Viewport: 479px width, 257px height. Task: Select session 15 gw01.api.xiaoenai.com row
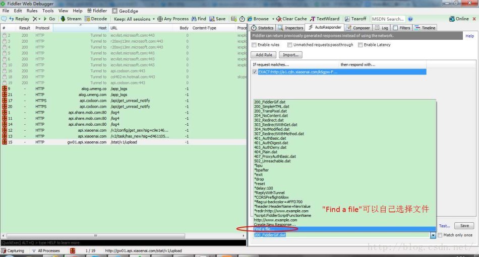[x=124, y=142]
